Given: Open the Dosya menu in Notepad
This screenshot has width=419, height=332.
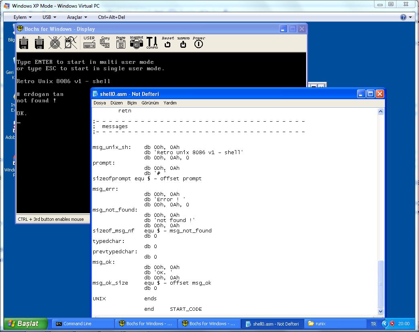Looking at the screenshot, I should point(100,103).
